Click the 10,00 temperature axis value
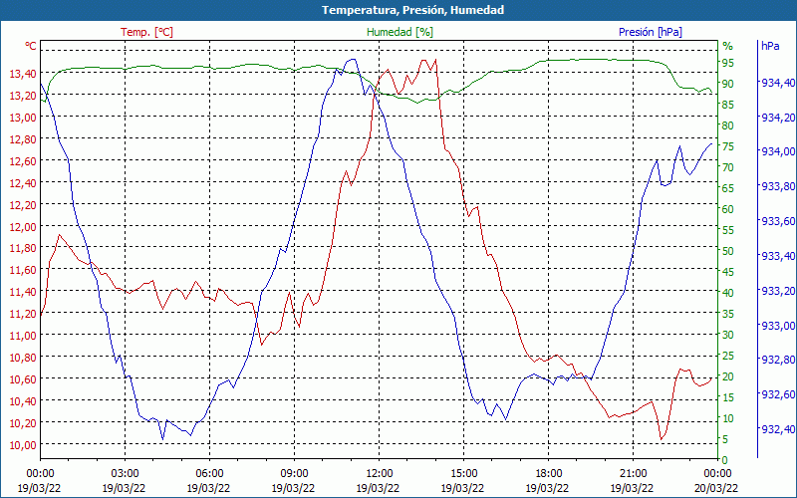797x498 pixels. pyautogui.click(x=23, y=444)
